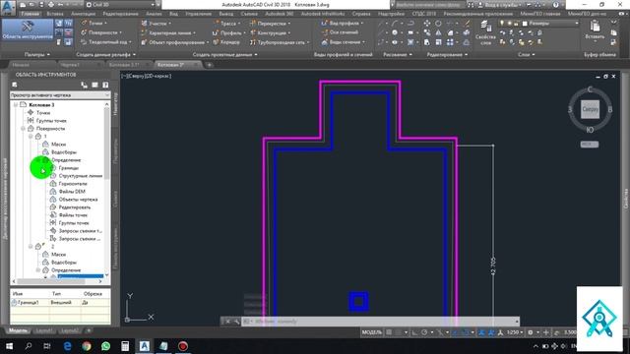
Task: Toggle ortho mode in status bar
Action: click(414, 332)
